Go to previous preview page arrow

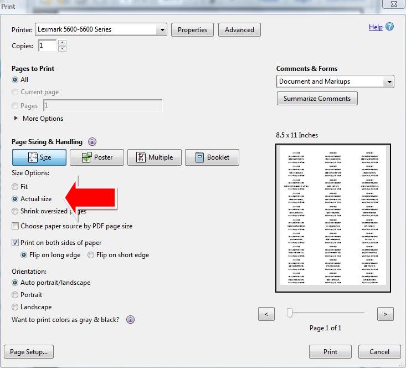[266, 314]
